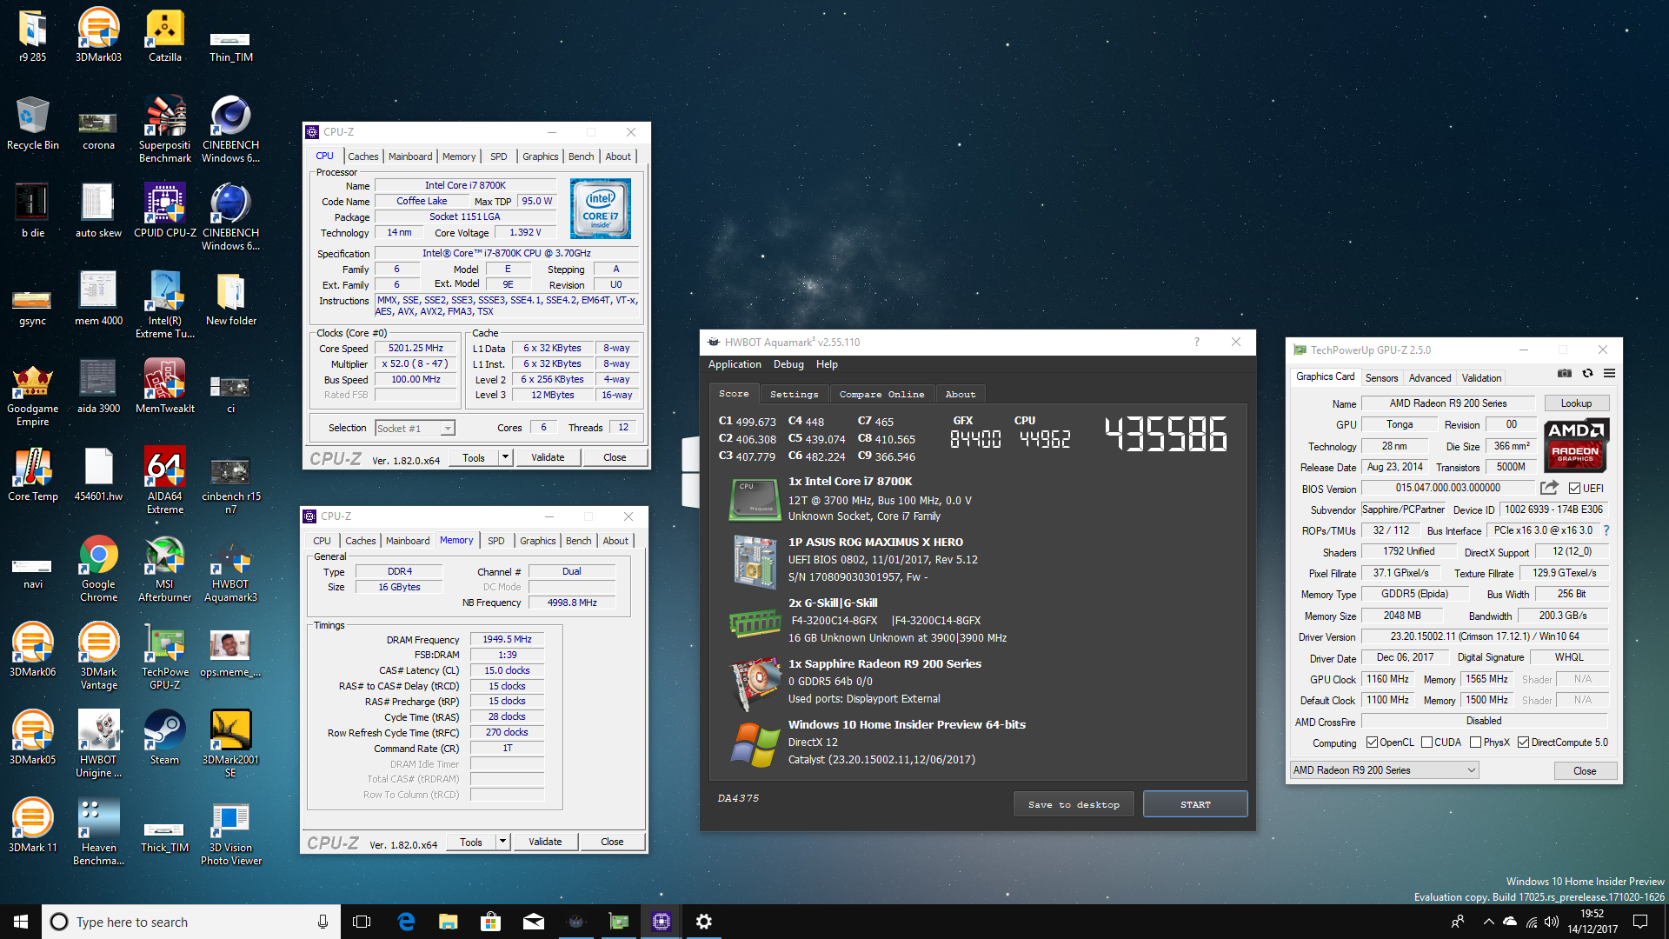Click the Intel Core i7 logo in CPU-Z

[601, 209]
